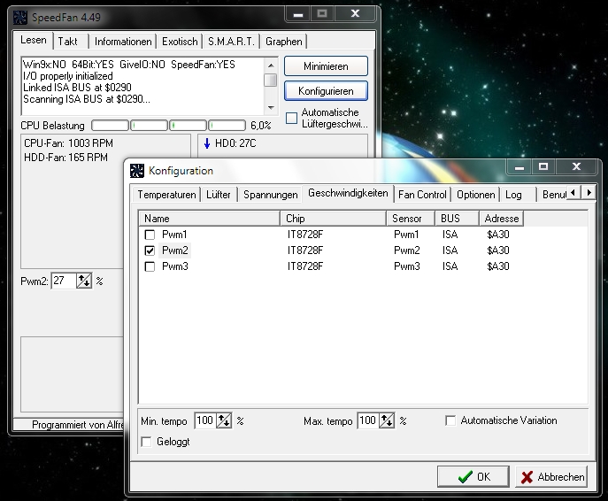608x501 pixels.
Task: Switch to the Lüfter tab
Action: (x=219, y=194)
